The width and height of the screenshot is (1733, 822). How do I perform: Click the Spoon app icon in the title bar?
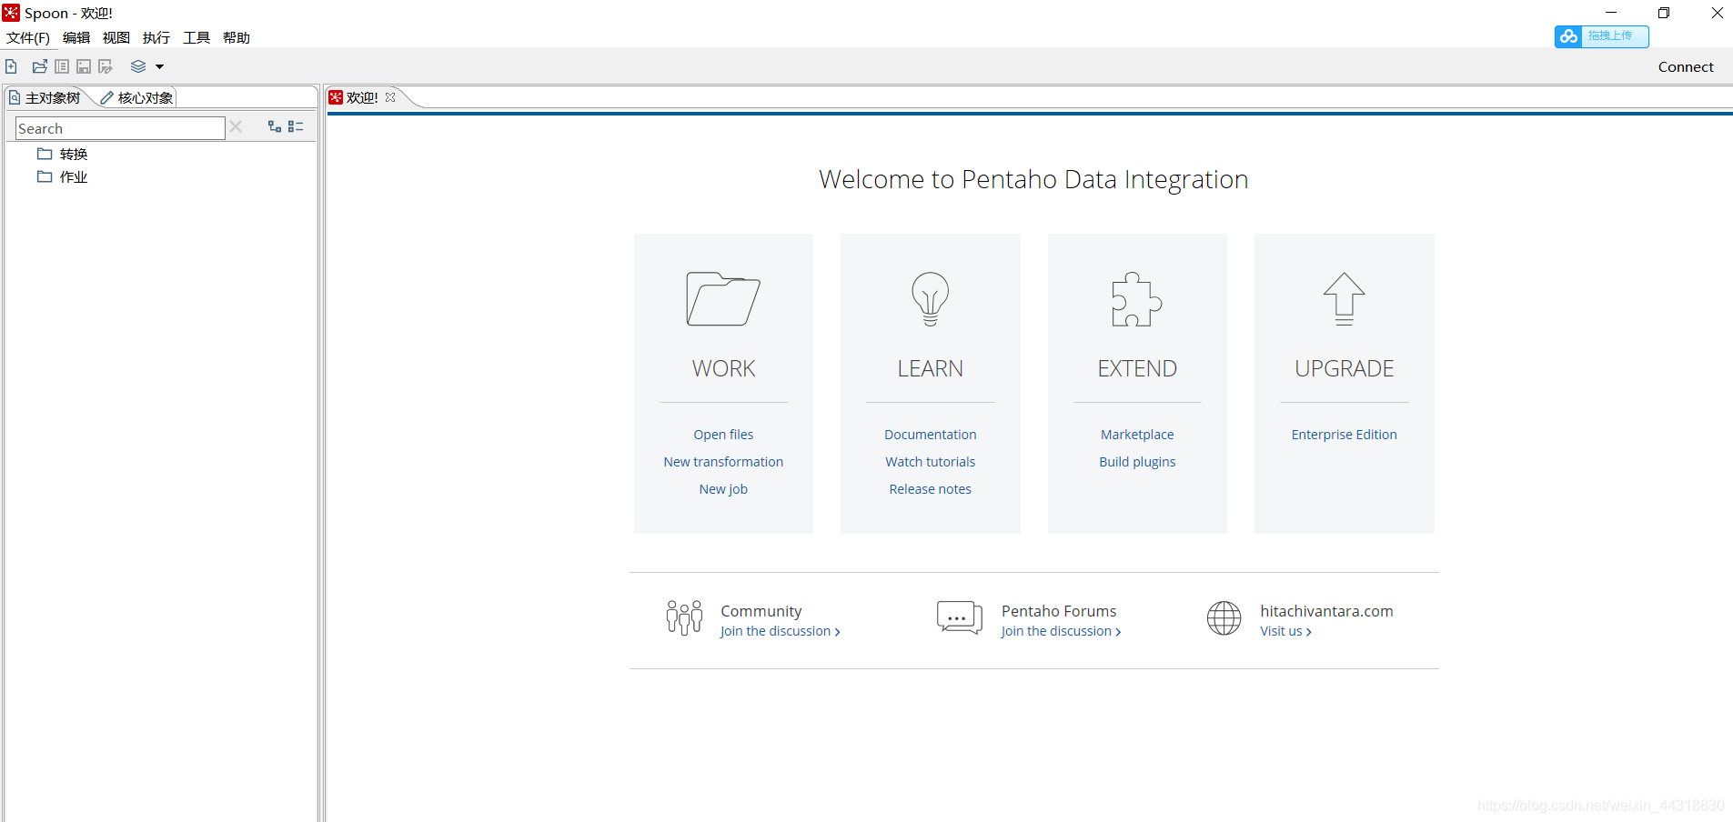tap(11, 13)
